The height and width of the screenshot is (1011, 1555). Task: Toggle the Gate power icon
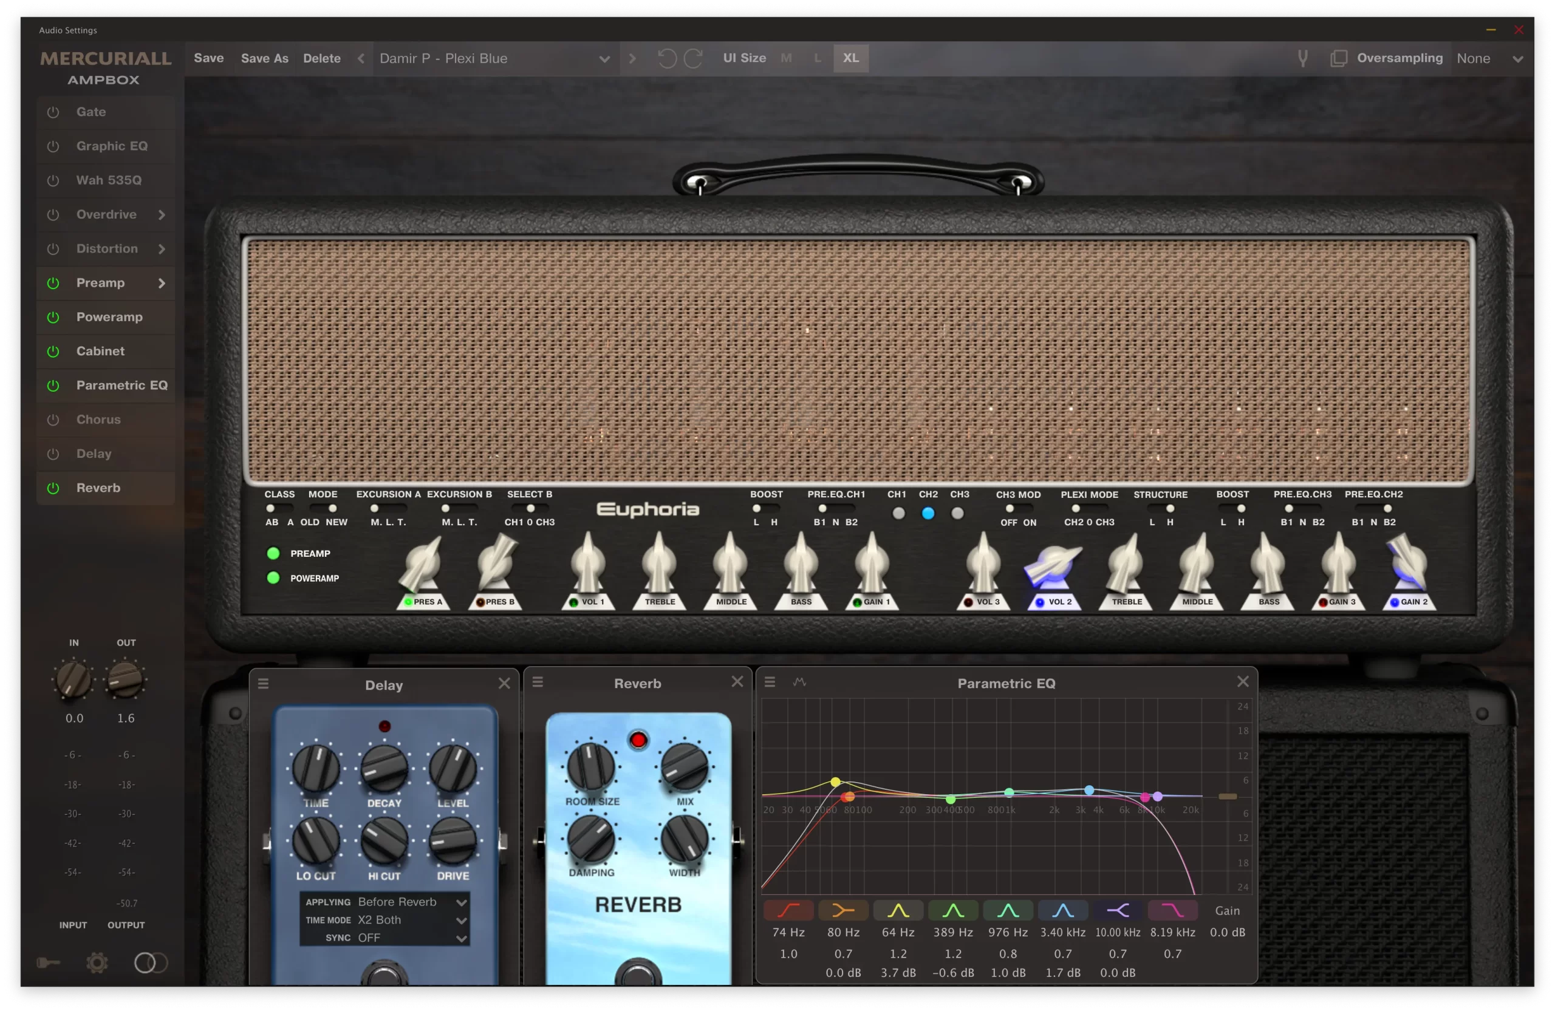pyautogui.click(x=53, y=112)
